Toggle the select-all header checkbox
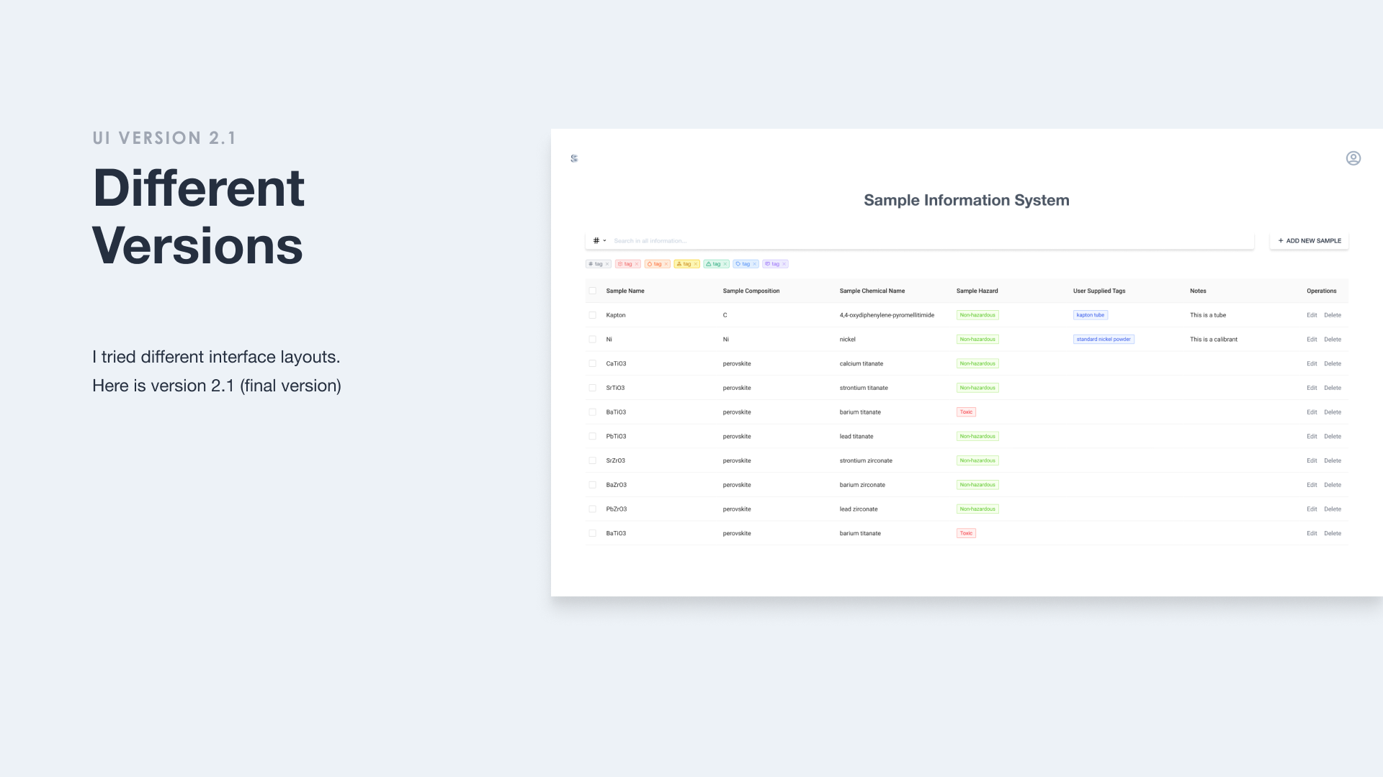 point(592,291)
